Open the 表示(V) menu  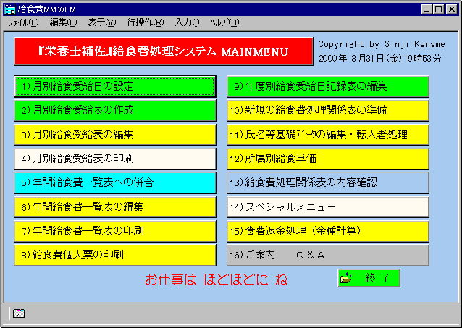[102, 22]
